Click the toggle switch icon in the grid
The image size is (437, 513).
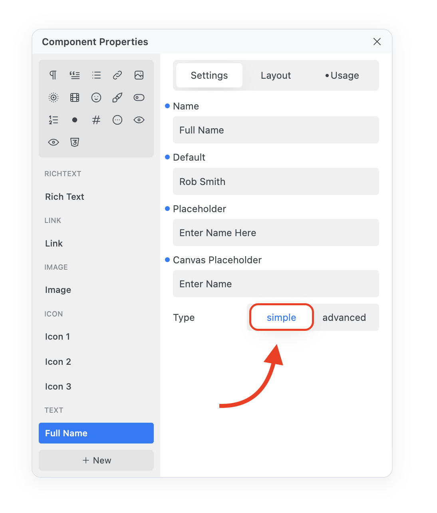(139, 97)
